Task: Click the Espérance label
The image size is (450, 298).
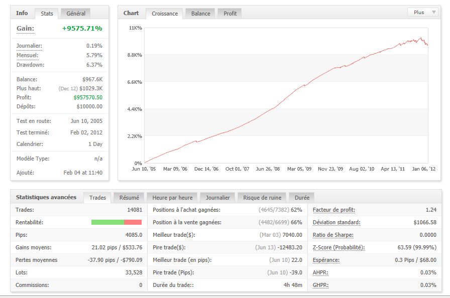Action: (326, 260)
